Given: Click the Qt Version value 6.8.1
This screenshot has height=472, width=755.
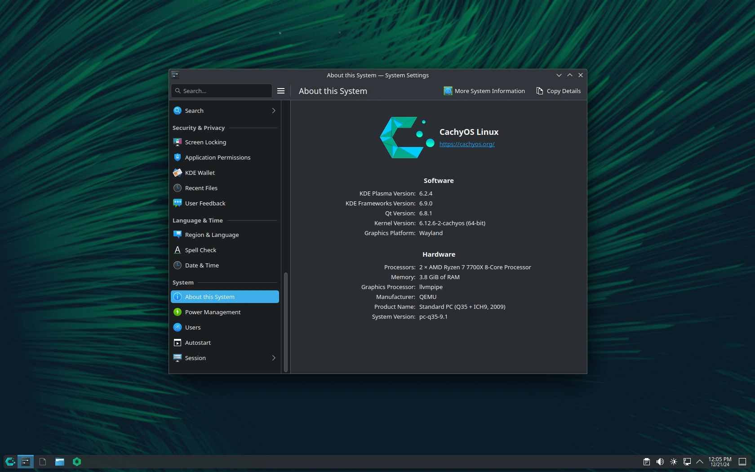Looking at the screenshot, I should pos(426,213).
